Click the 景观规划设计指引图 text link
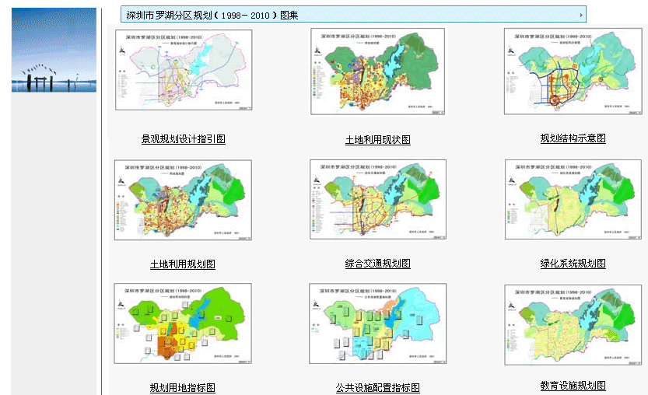 (184, 139)
